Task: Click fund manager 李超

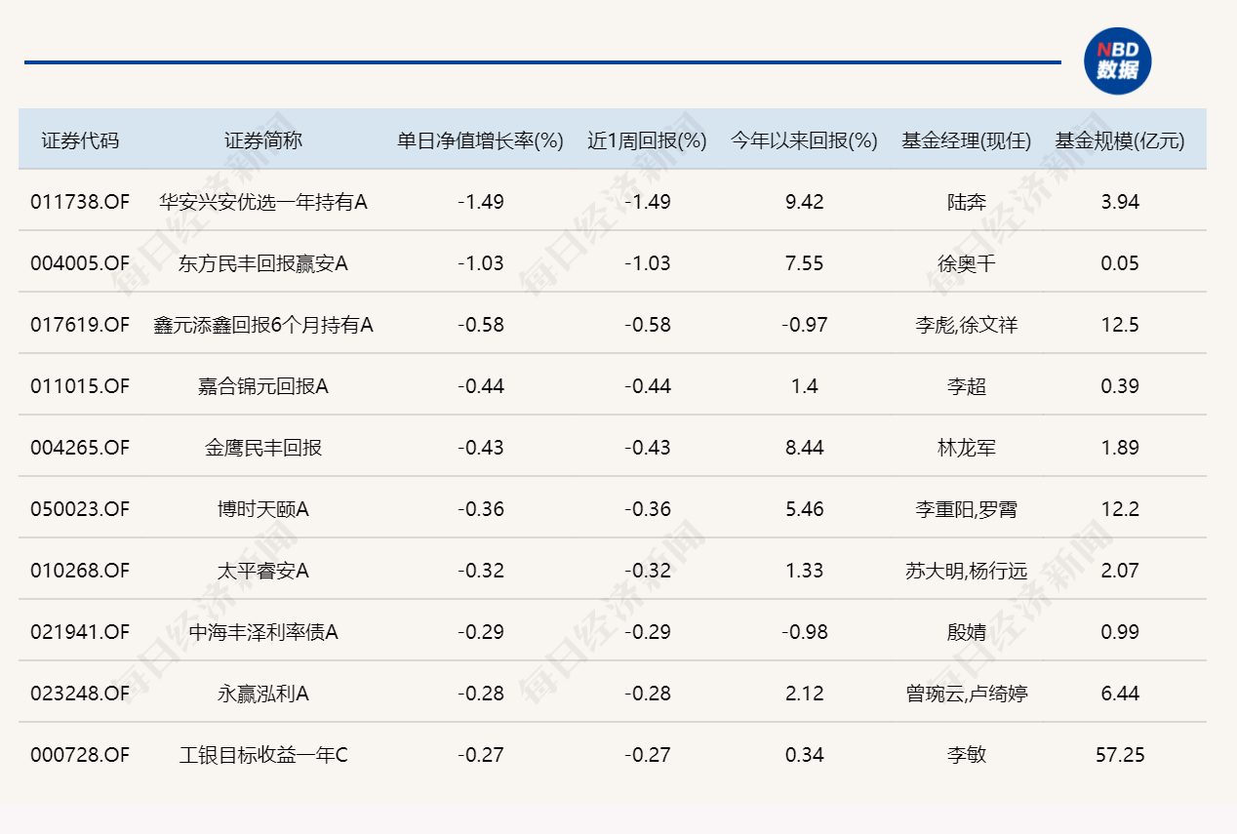Action: coord(966,386)
